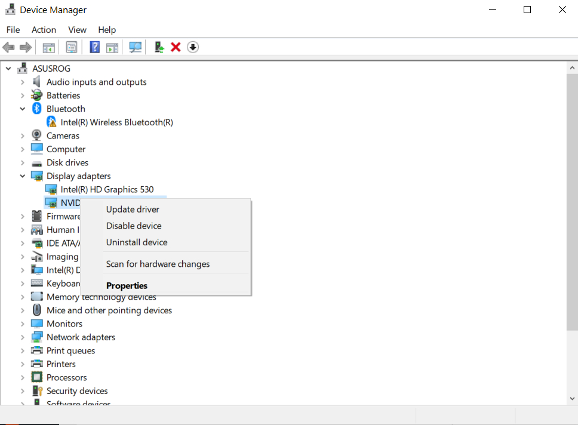Click the red X Uninstall device icon

[x=176, y=47]
